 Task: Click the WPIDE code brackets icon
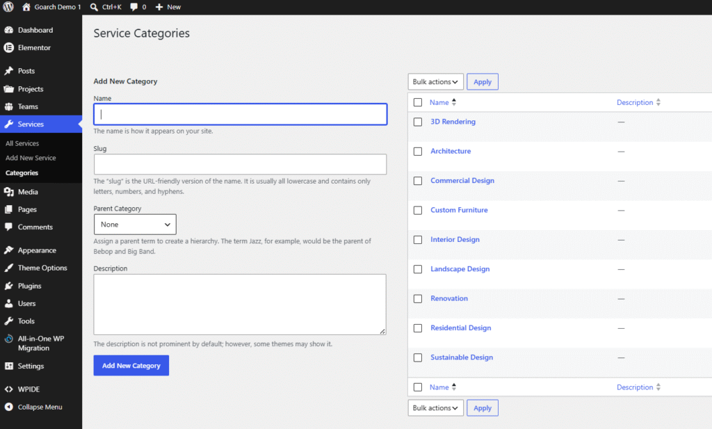[8, 389]
